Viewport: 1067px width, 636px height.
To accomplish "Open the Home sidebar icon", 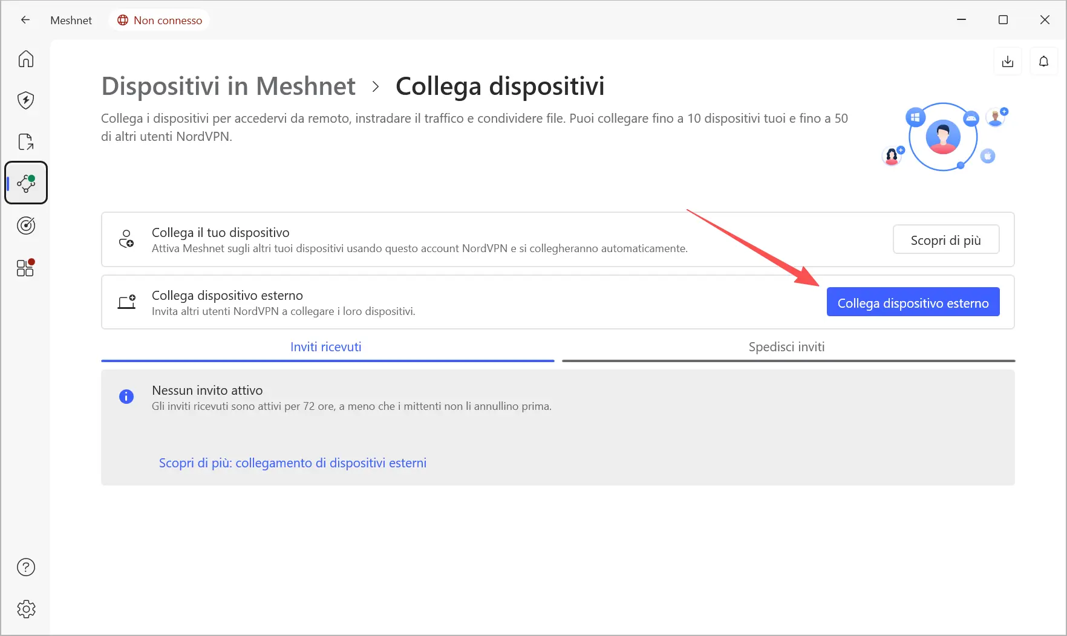I will (26, 59).
